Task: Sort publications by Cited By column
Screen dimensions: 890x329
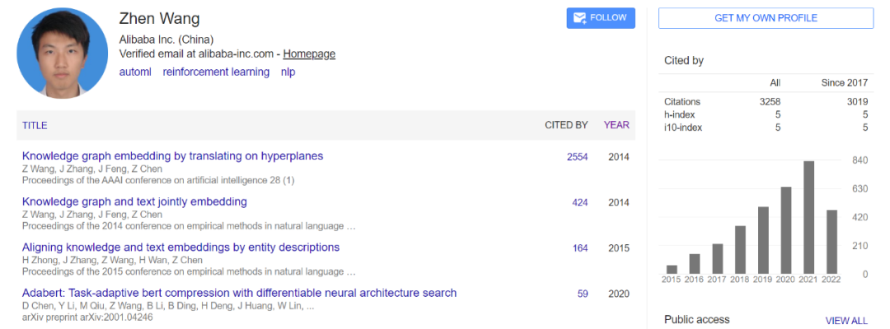Action: pos(566,125)
